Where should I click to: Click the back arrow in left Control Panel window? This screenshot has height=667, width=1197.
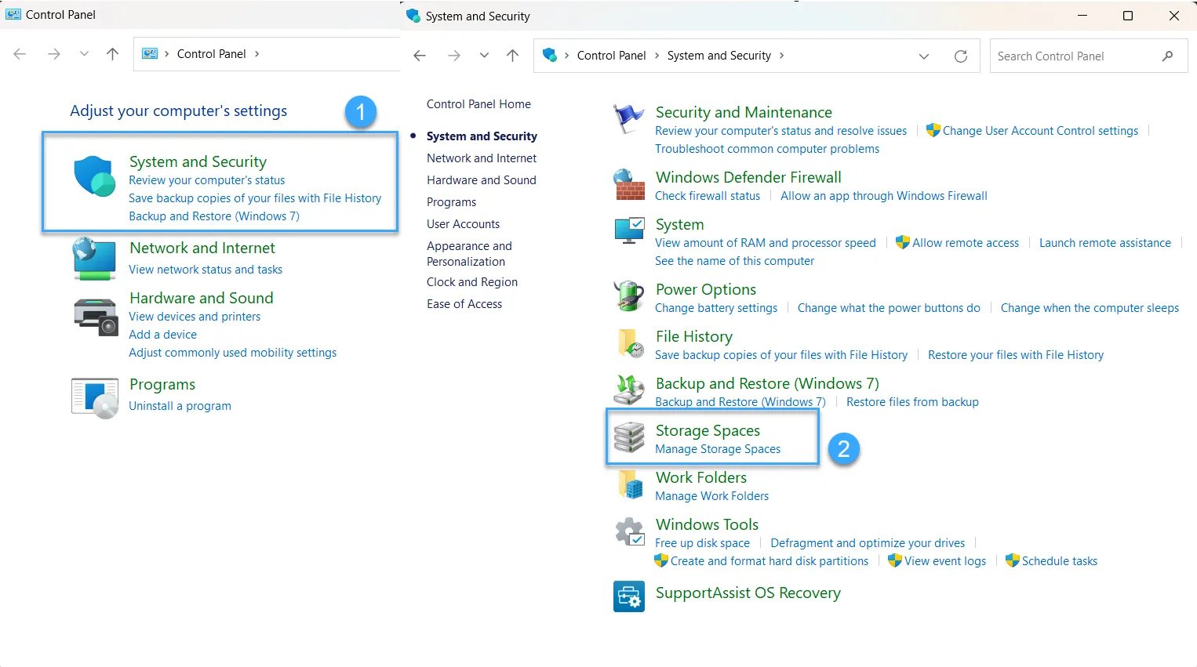pos(20,54)
